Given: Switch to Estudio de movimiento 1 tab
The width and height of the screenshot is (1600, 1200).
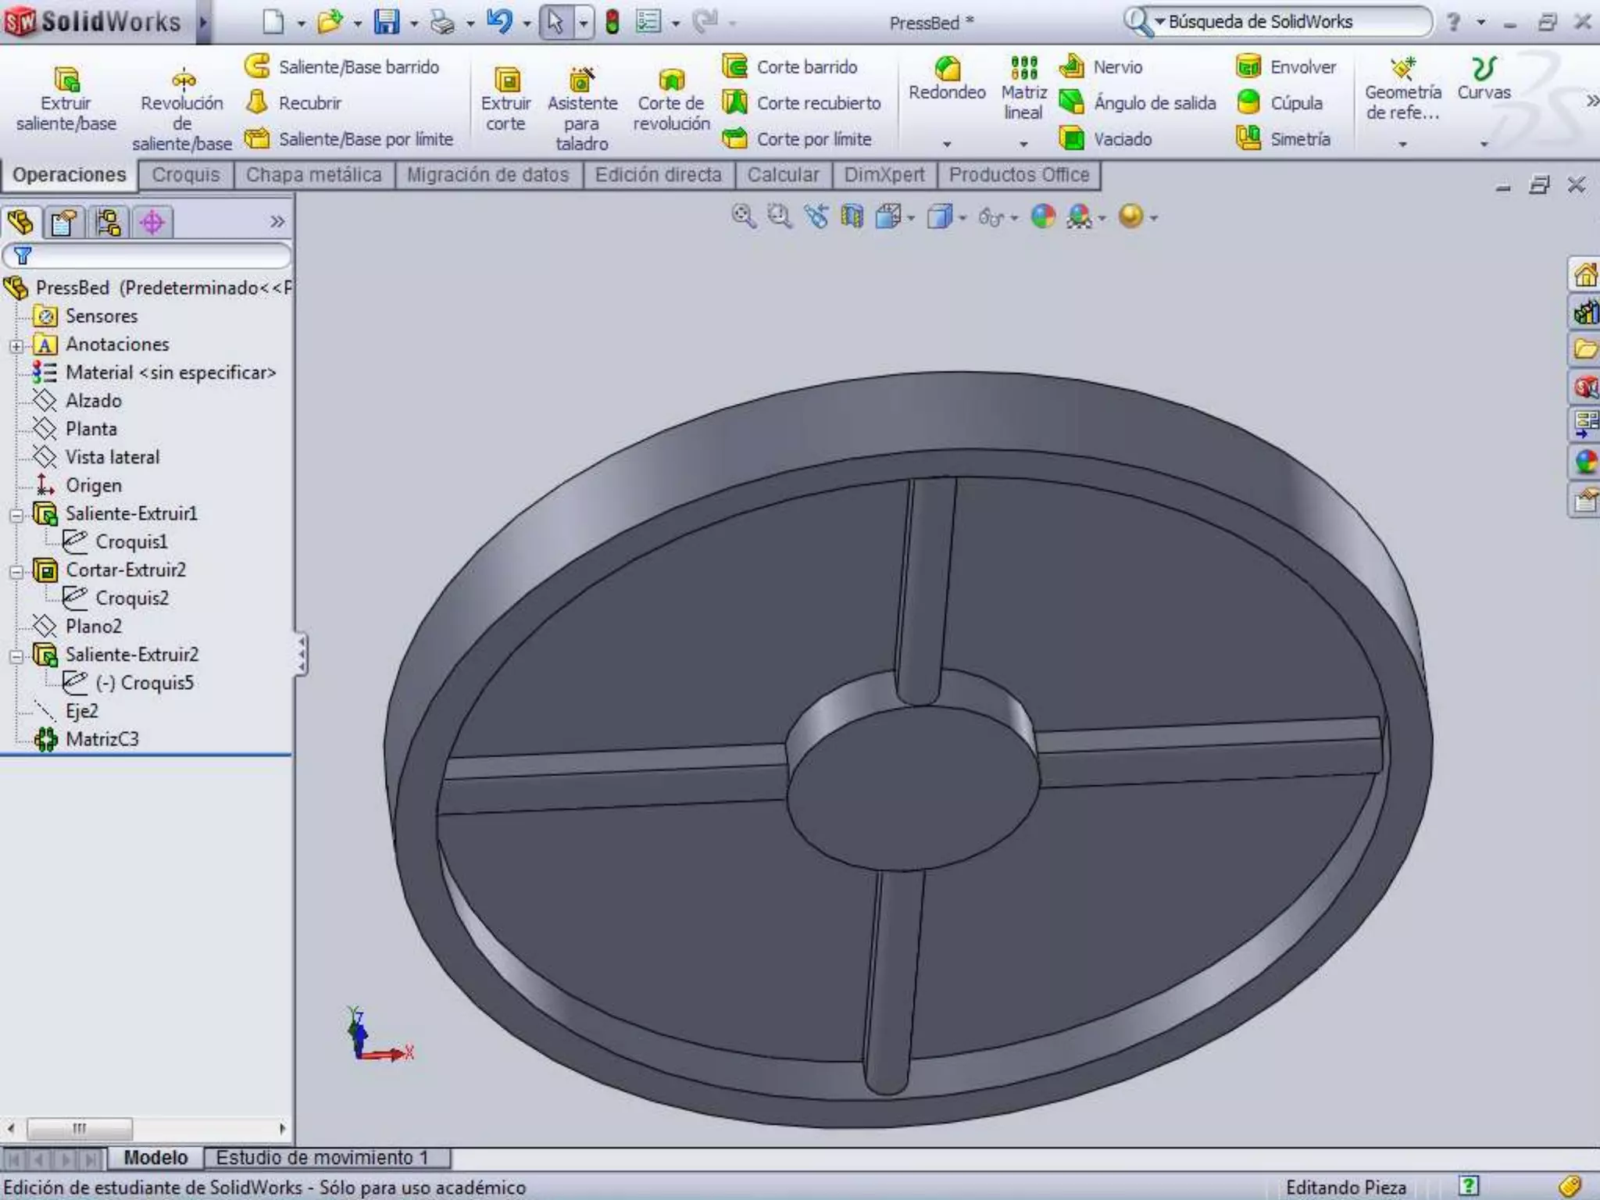Looking at the screenshot, I should (322, 1158).
